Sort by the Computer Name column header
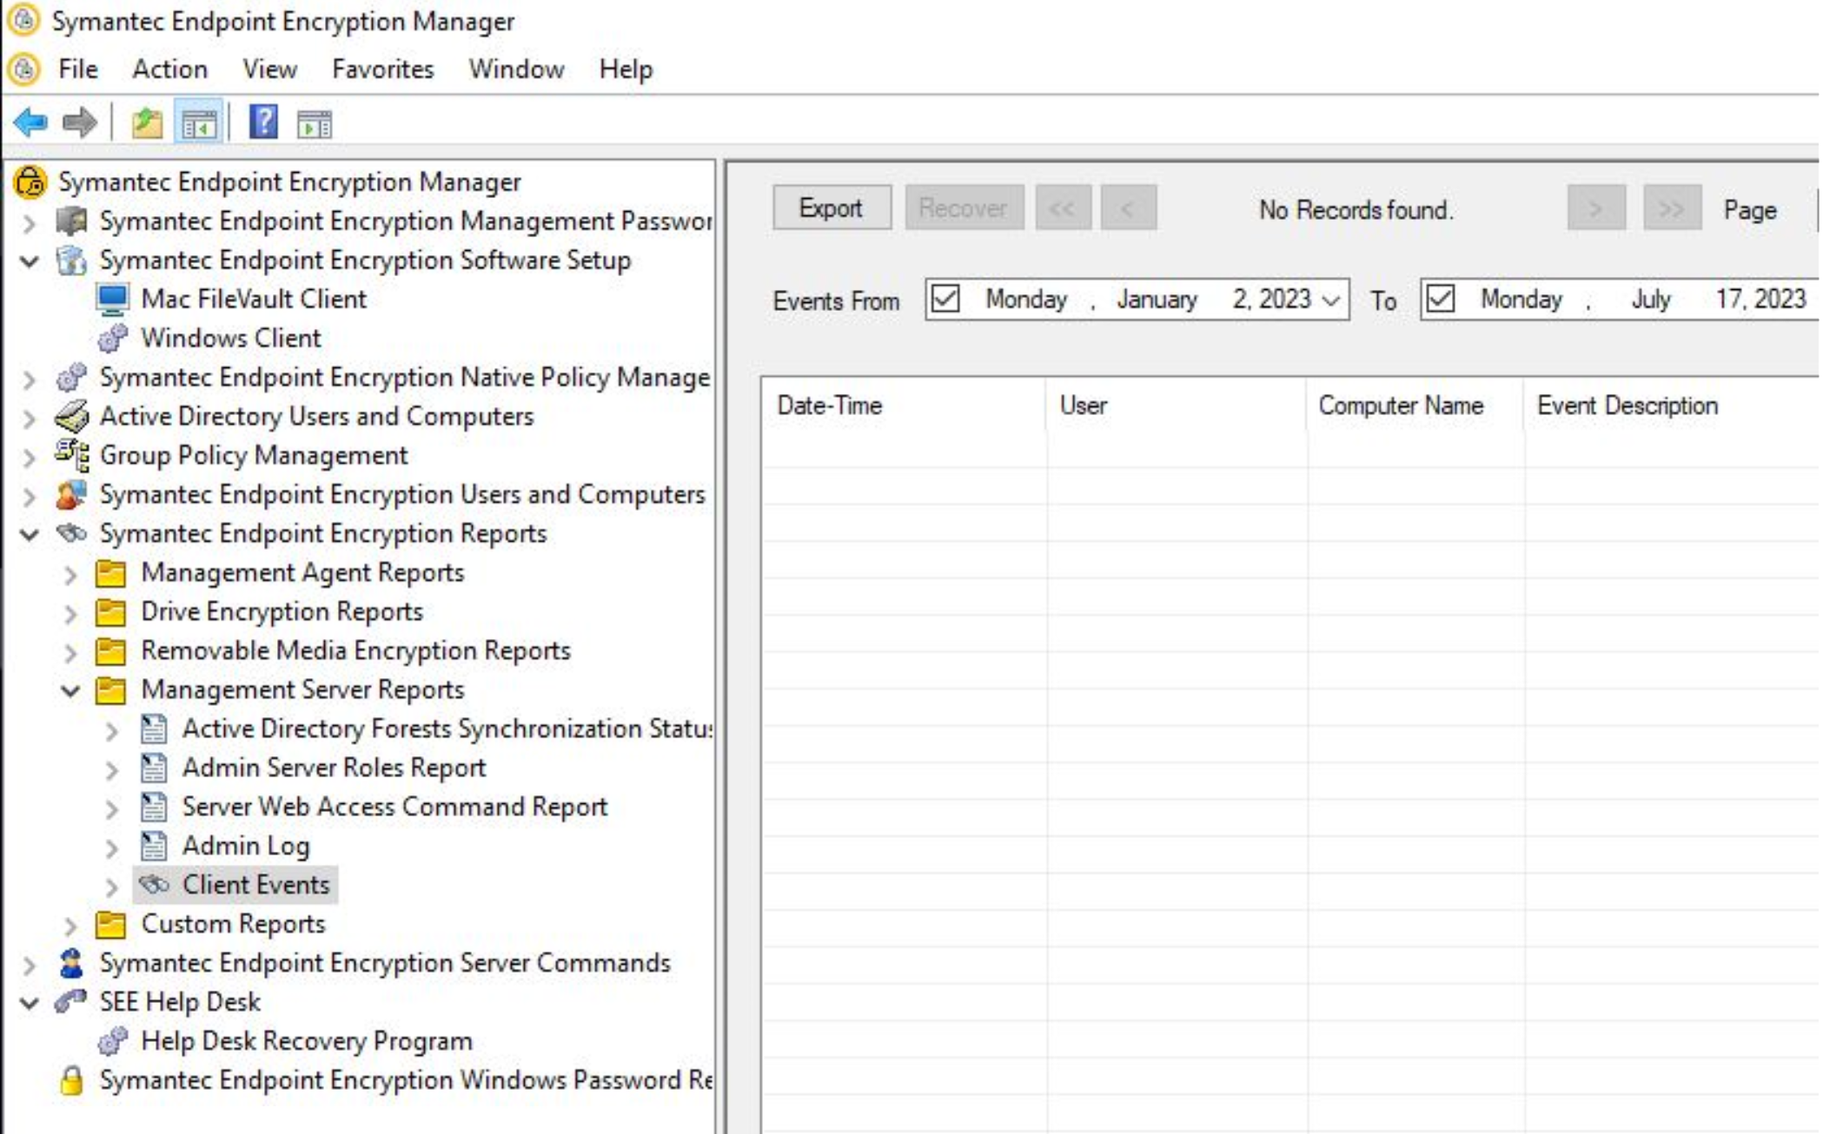Image resolution: width=1823 pixels, height=1134 pixels. point(1415,405)
